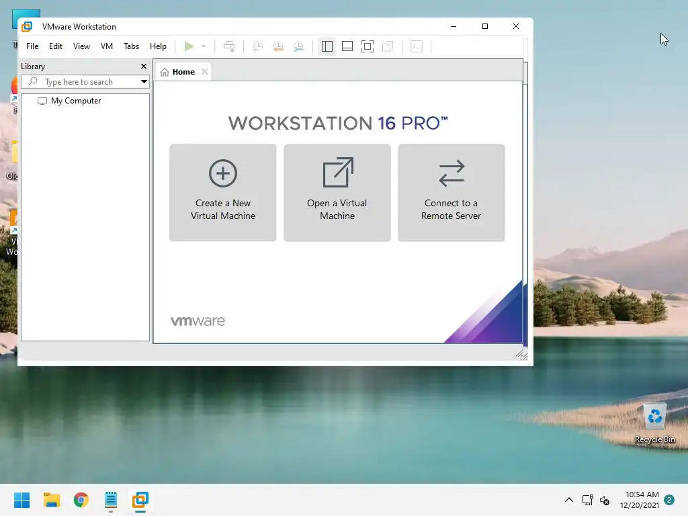Screen dimensions: 688x516
Task: Click the VMware Workstation title bar icon
Action: click(27, 27)
